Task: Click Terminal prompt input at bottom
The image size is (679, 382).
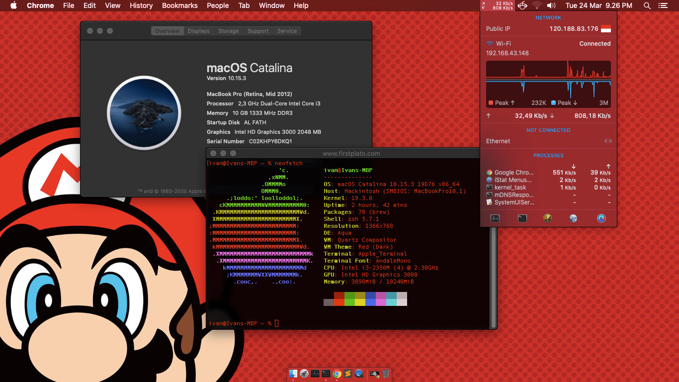Action: pos(277,323)
